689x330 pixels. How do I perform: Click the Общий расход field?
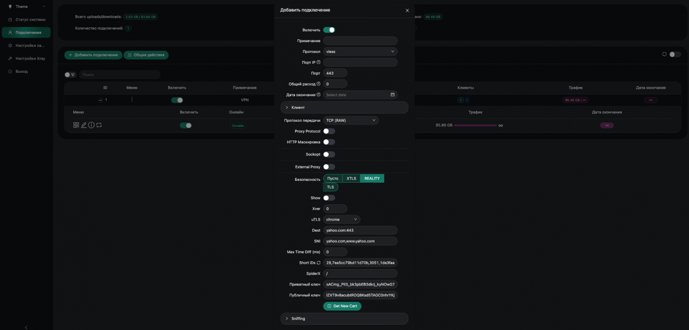pos(335,84)
